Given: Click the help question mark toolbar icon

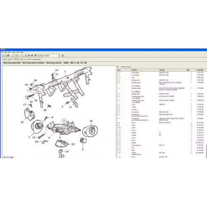Looking at the screenshot, I should point(63,55).
